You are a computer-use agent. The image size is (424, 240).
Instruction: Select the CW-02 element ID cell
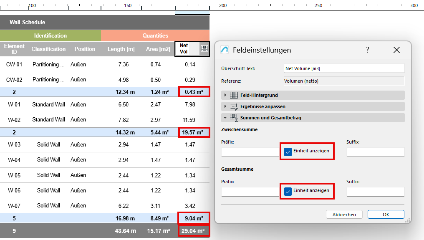coord(14,80)
